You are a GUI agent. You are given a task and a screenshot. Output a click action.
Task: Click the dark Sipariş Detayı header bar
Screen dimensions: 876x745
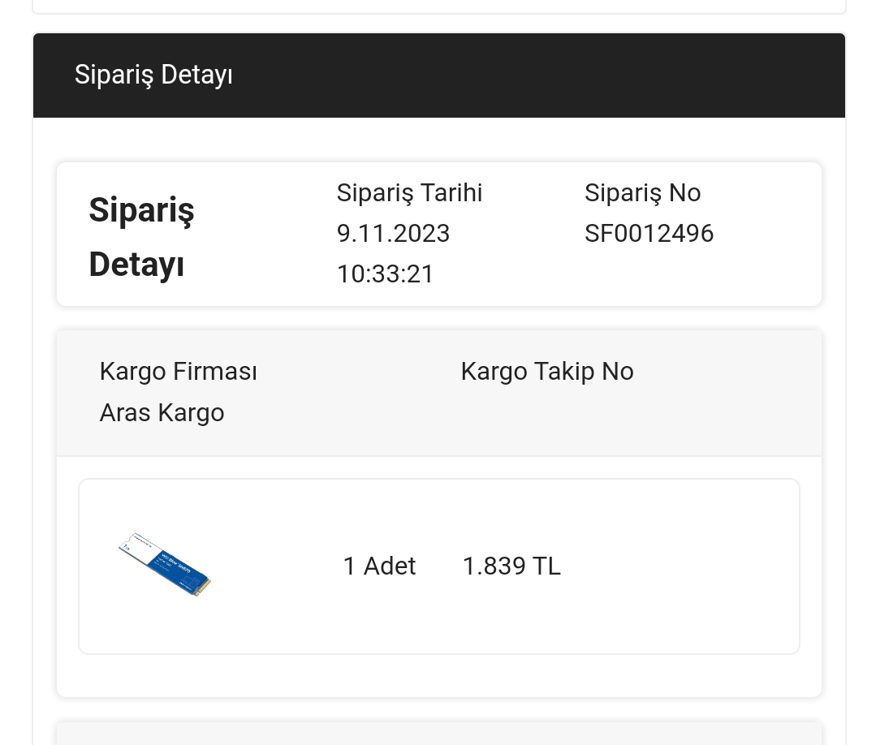pos(438,75)
